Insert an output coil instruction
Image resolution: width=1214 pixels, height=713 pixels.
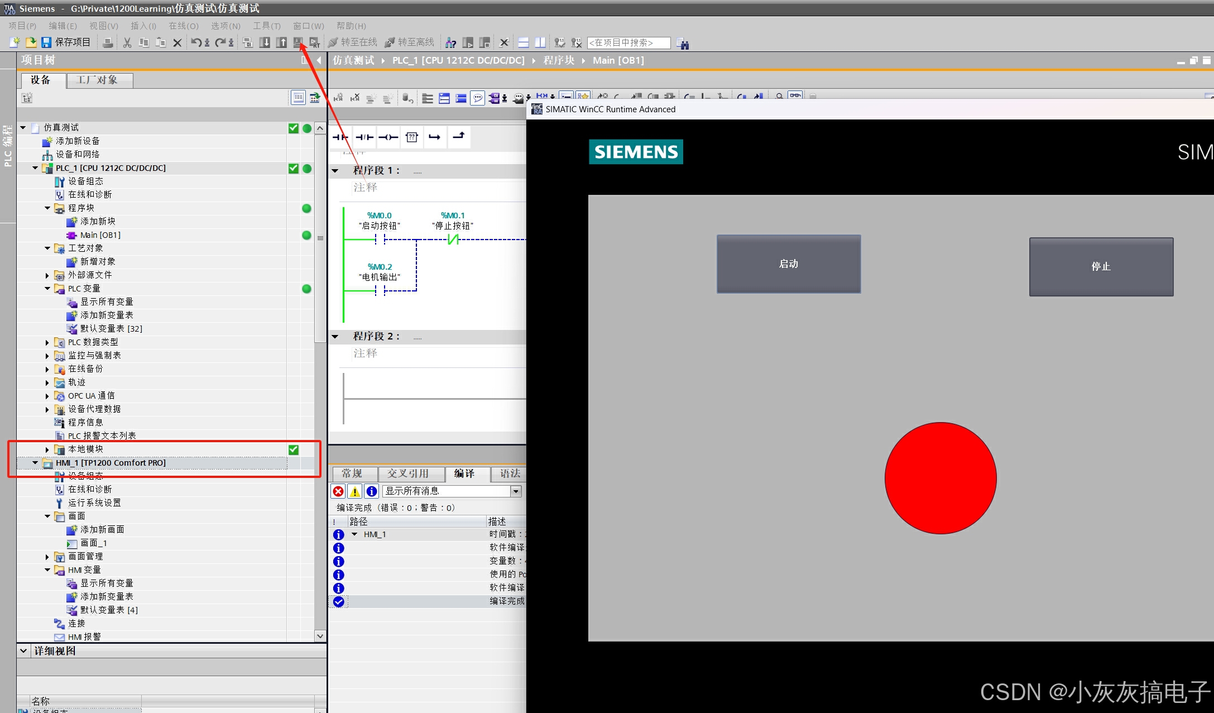(x=388, y=137)
